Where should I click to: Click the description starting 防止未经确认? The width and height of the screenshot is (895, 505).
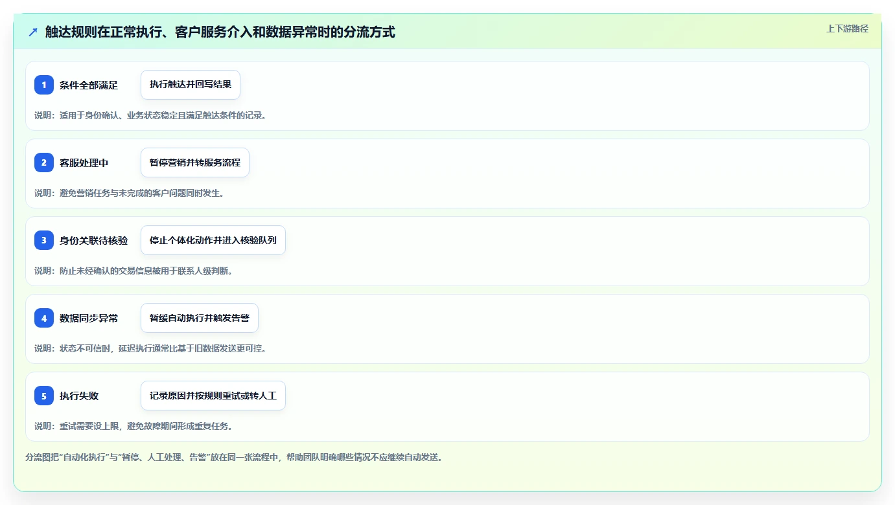click(134, 271)
